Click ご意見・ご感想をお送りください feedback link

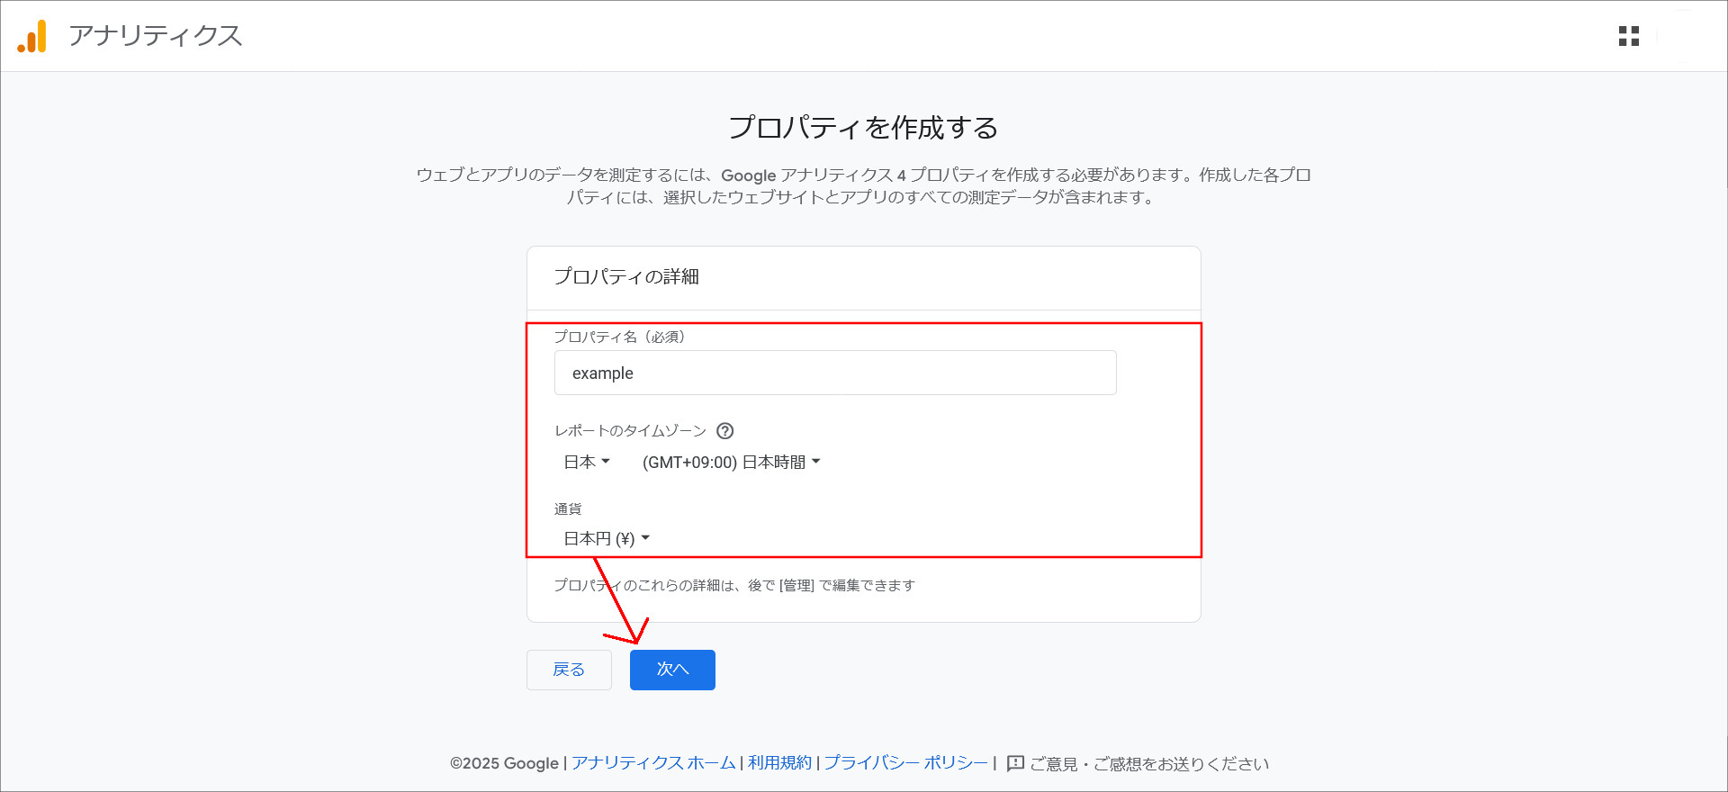click(1149, 763)
